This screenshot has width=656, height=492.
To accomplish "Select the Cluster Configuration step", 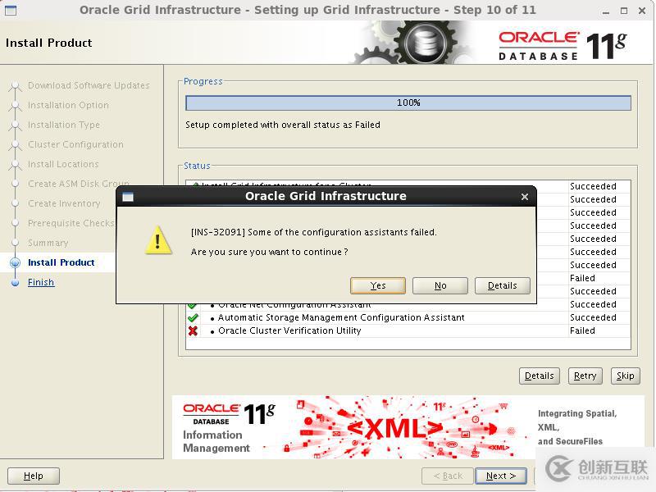I will tap(75, 144).
